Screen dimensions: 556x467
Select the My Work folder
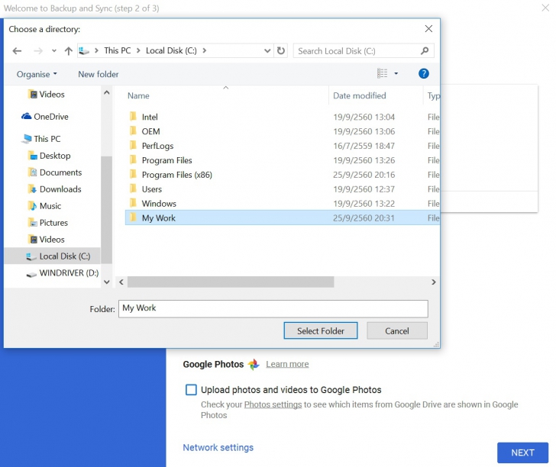pyautogui.click(x=283, y=218)
